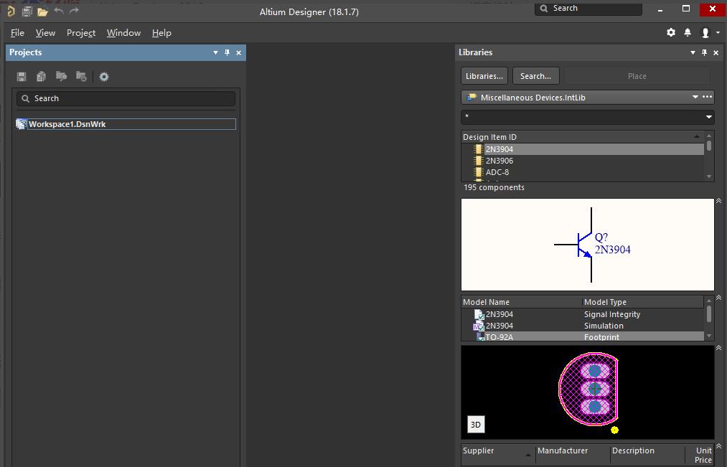Click the Unit Price column header
This screenshot has height=467, width=727.
(700, 455)
